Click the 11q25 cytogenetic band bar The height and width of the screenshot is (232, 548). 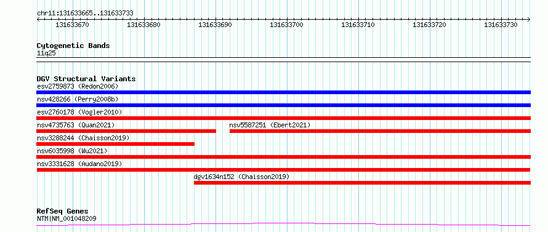(x=283, y=60)
